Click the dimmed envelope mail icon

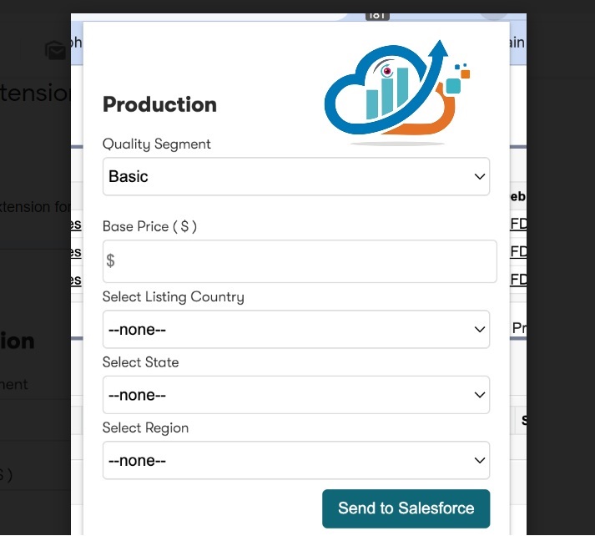pos(55,50)
